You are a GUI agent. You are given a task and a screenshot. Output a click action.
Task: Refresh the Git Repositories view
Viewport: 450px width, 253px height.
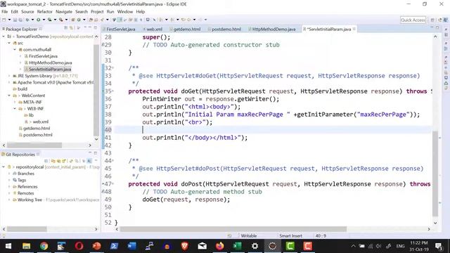point(71,161)
